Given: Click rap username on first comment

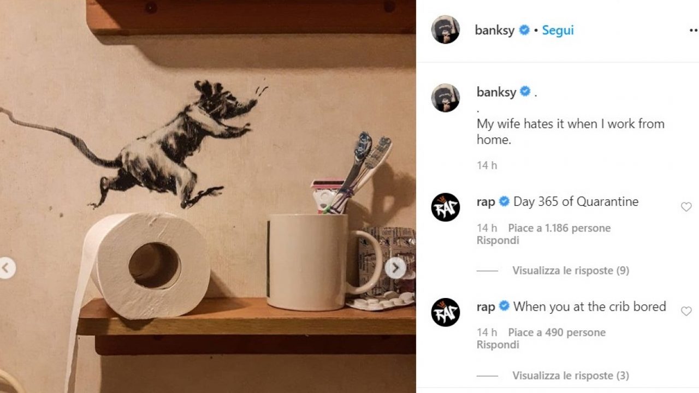Looking at the screenshot, I should (x=485, y=202).
